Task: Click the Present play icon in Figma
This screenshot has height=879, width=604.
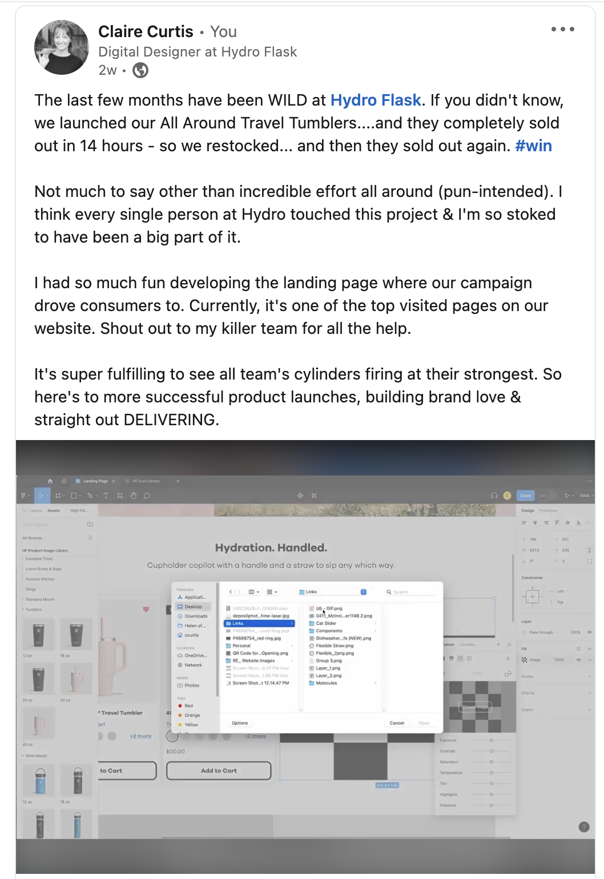Action: [567, 495]
